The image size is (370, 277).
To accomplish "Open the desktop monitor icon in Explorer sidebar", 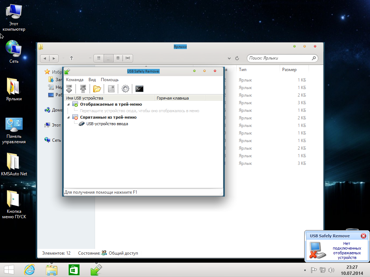I will click(x=51, y=95).
